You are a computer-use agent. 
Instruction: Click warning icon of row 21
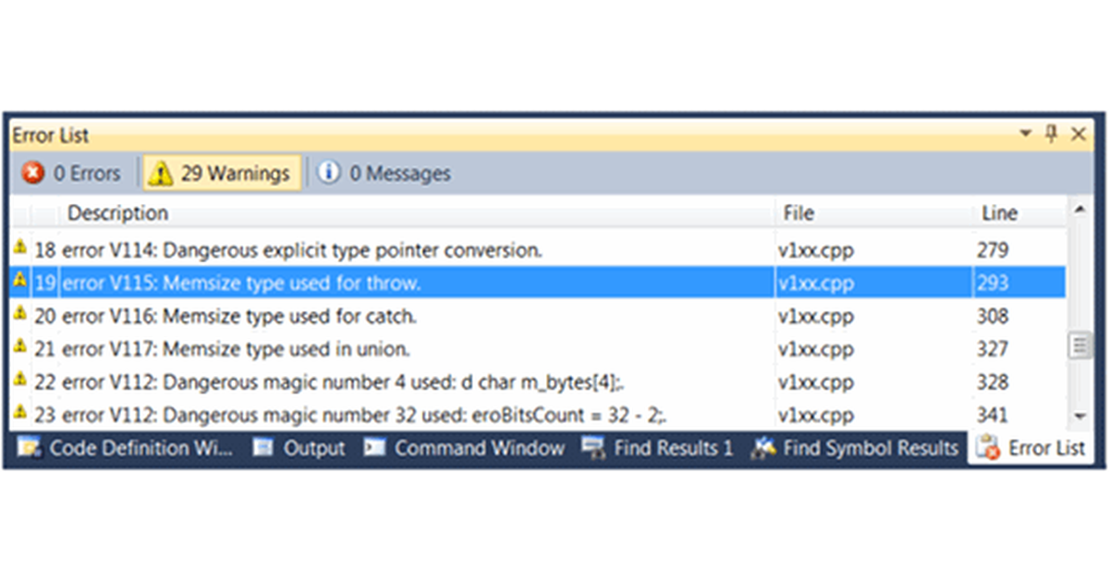coord(20,347)
